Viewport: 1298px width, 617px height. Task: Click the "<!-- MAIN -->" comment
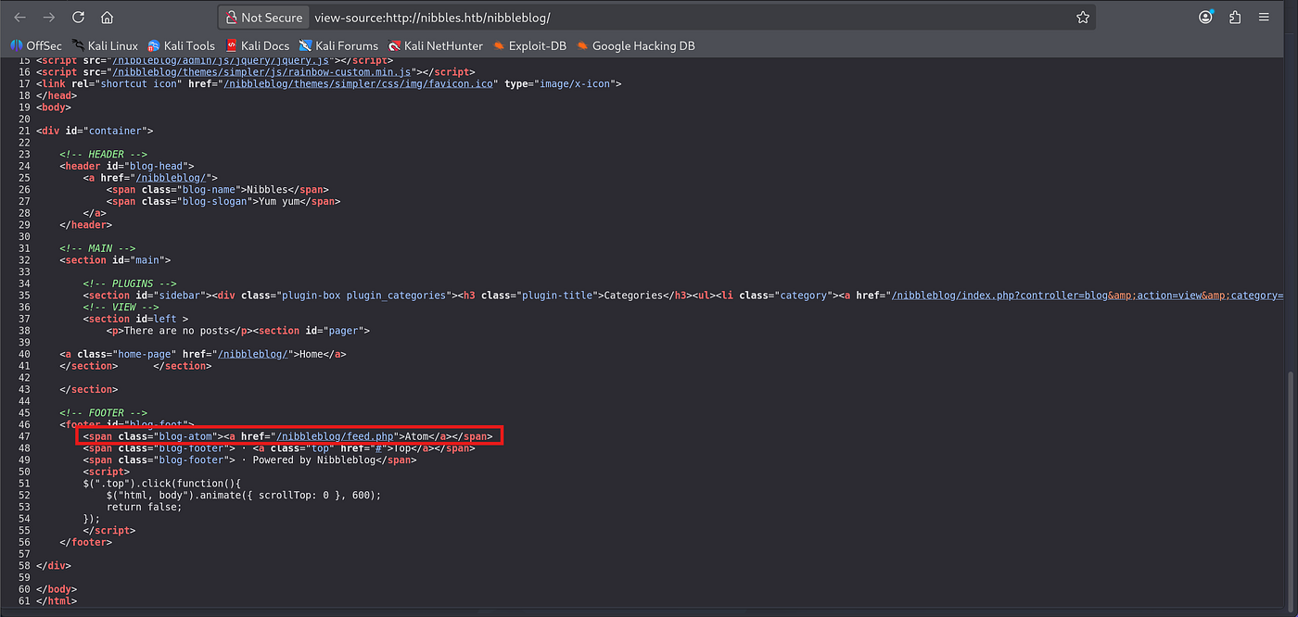click(97, 248)
